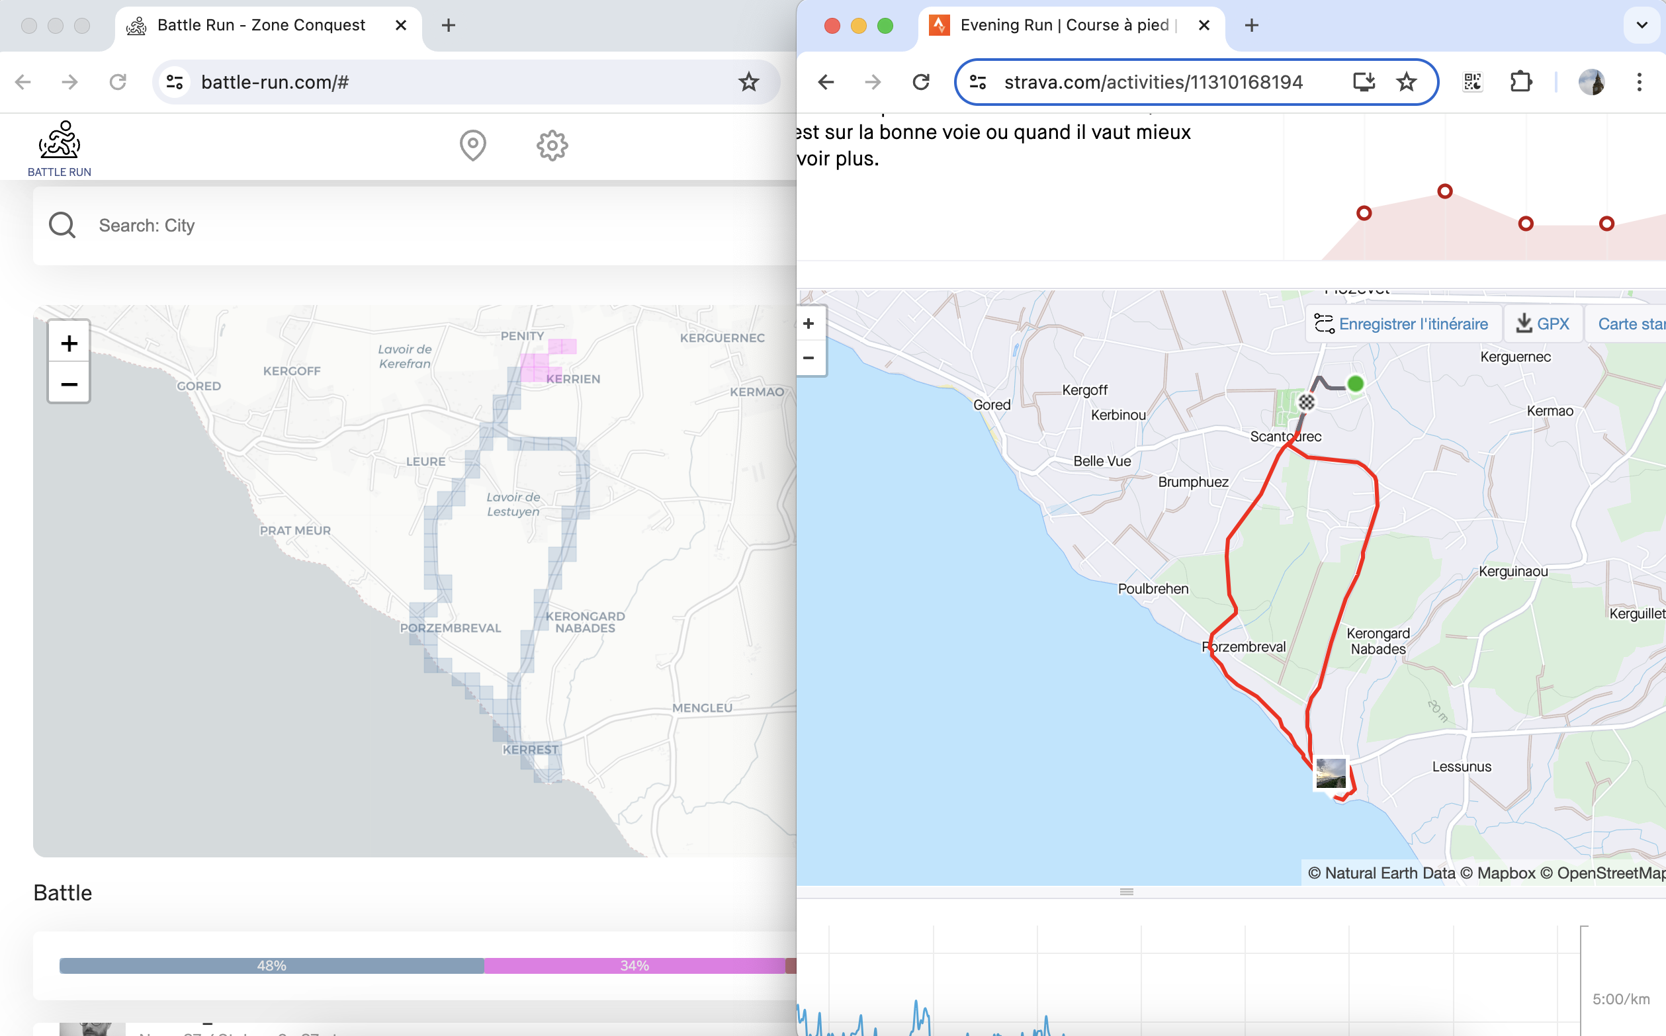Open site info icon for battle-run.com
This screenshot has width=1666, height=1036.
point(175,82)
